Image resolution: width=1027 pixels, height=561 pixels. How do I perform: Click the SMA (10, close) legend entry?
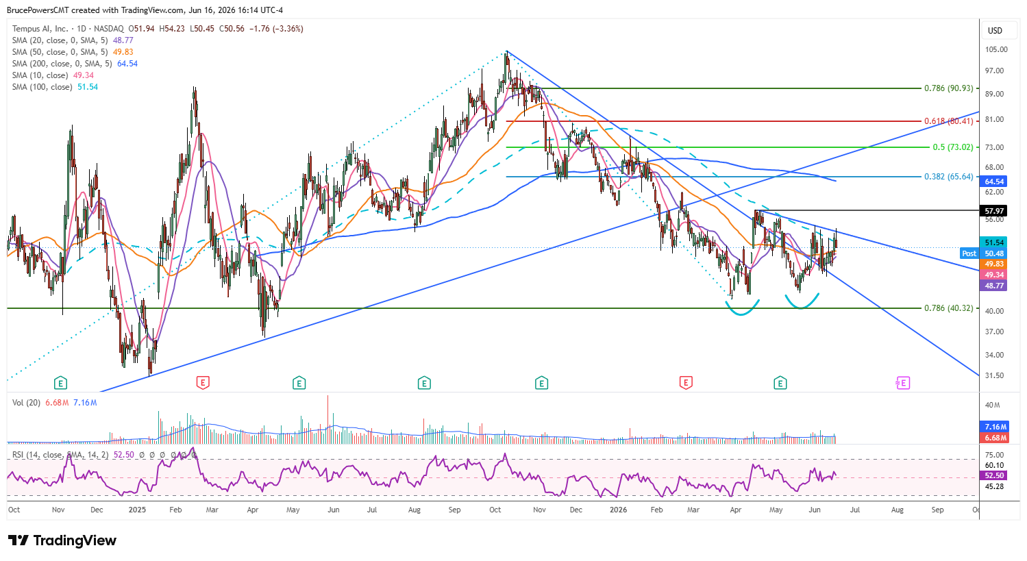[53, 75]
